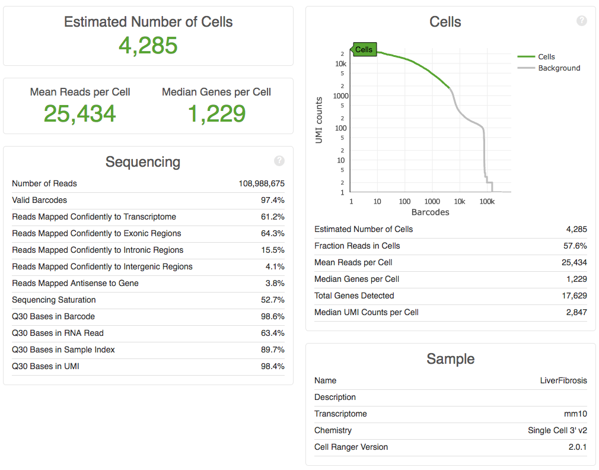Toggle the Background series in chart legend

pyautogui.click(x=549, y=68)
